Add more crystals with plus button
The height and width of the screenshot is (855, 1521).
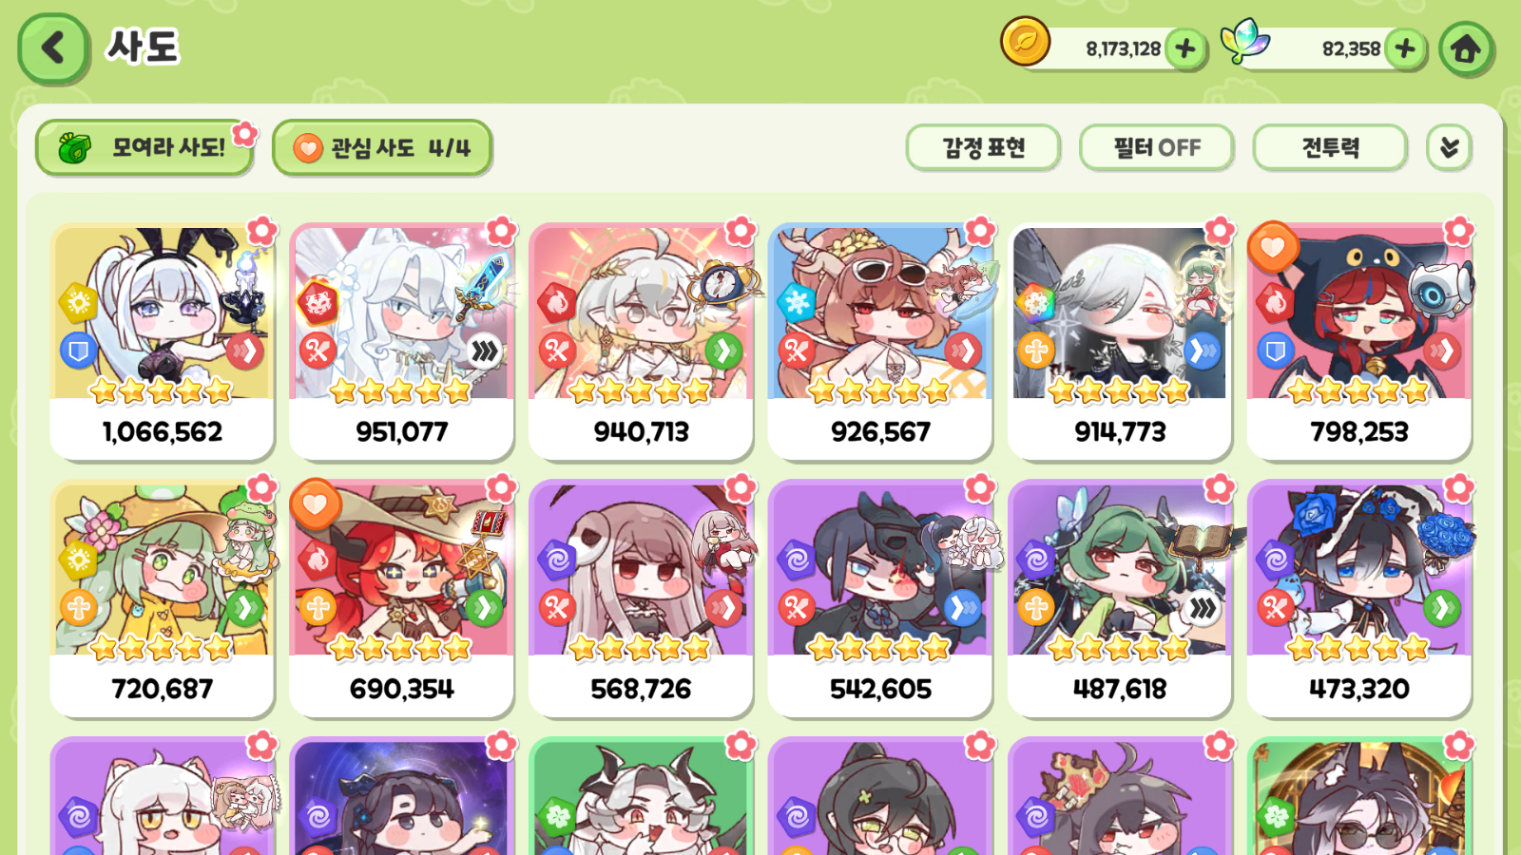pos(1405,48)
